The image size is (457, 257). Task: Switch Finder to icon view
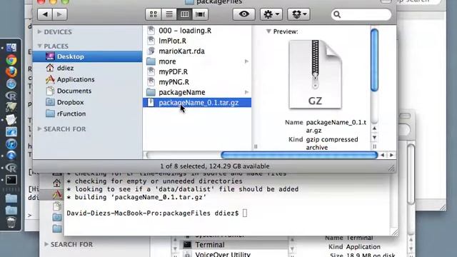tap(154, 14)
